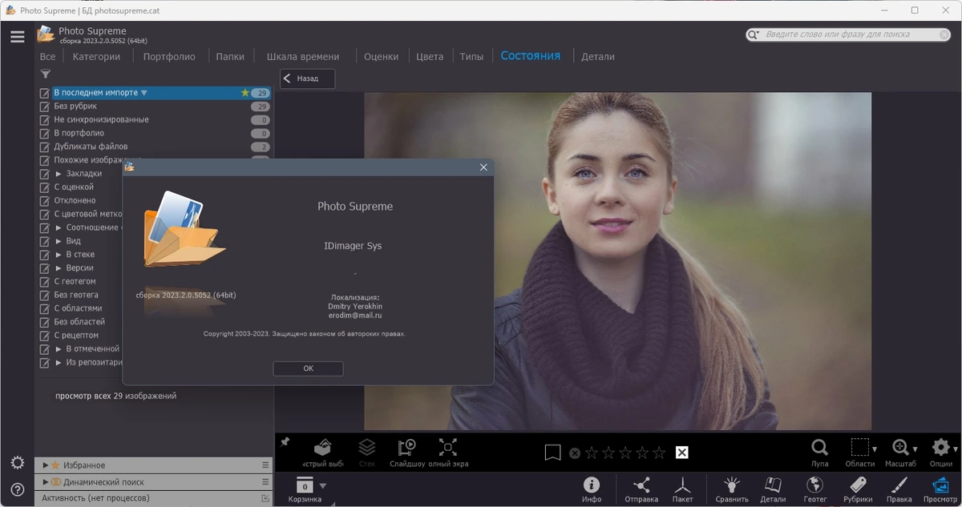Screen dimensions: 962x507
Task: Start the Слайдшоу slideshow
Action: 407,453
